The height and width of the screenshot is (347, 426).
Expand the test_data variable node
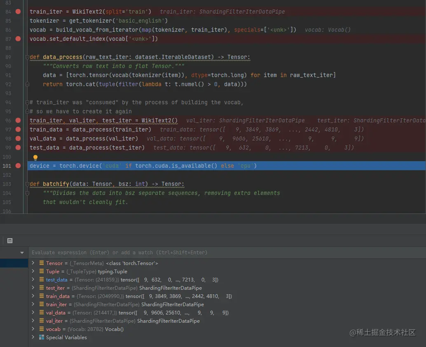tap(33, 279)
